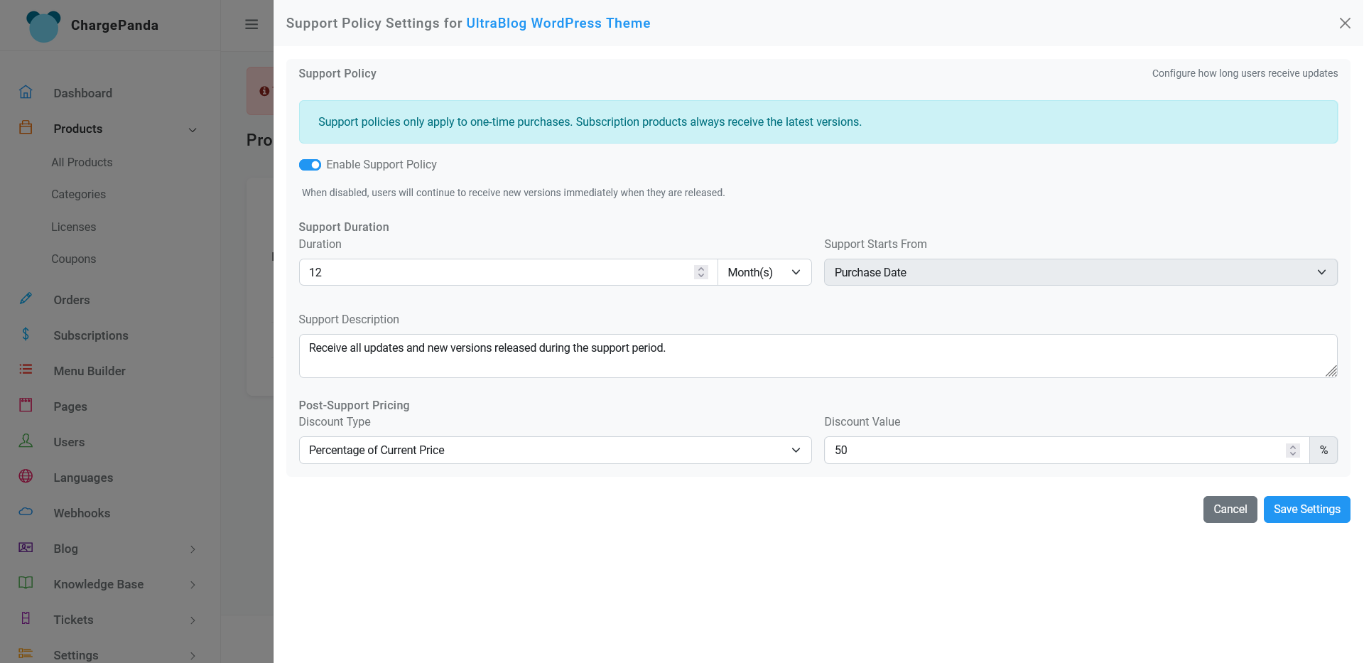Click the Dashboard home icon

26,92
